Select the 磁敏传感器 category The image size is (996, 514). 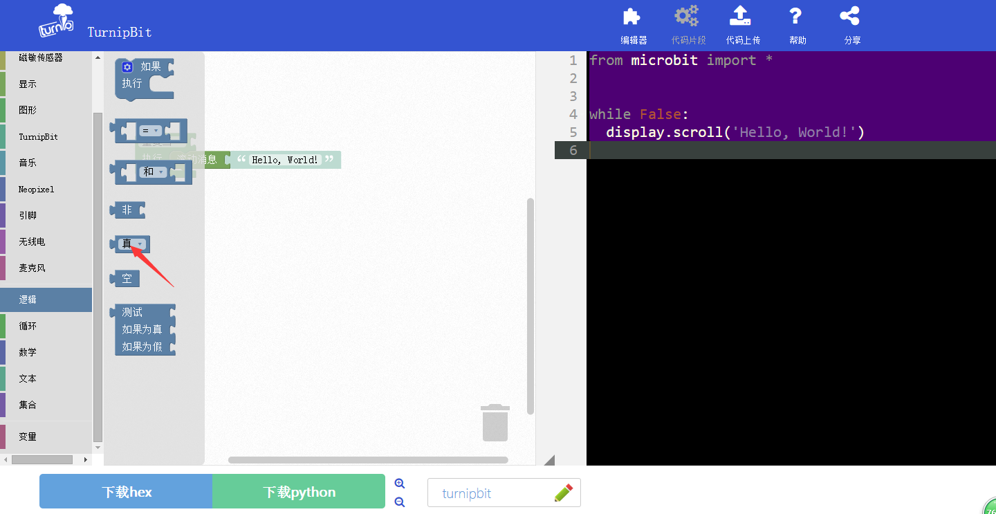46,58
